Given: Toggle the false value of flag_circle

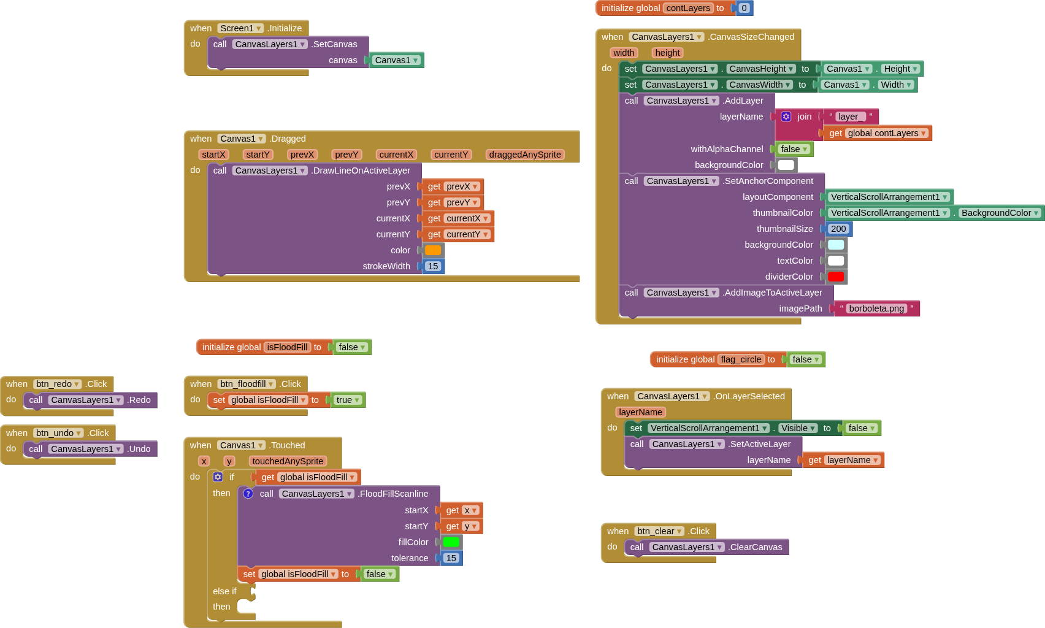Looking at the screenshot, I should click(805, 359).
